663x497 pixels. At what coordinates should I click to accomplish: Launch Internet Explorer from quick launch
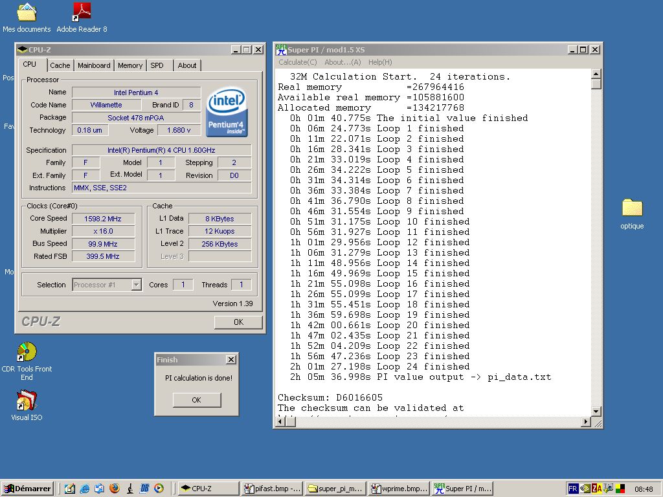[85, 489]
